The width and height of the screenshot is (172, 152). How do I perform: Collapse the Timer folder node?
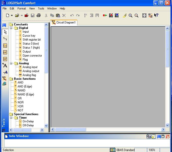coord(11,118)
